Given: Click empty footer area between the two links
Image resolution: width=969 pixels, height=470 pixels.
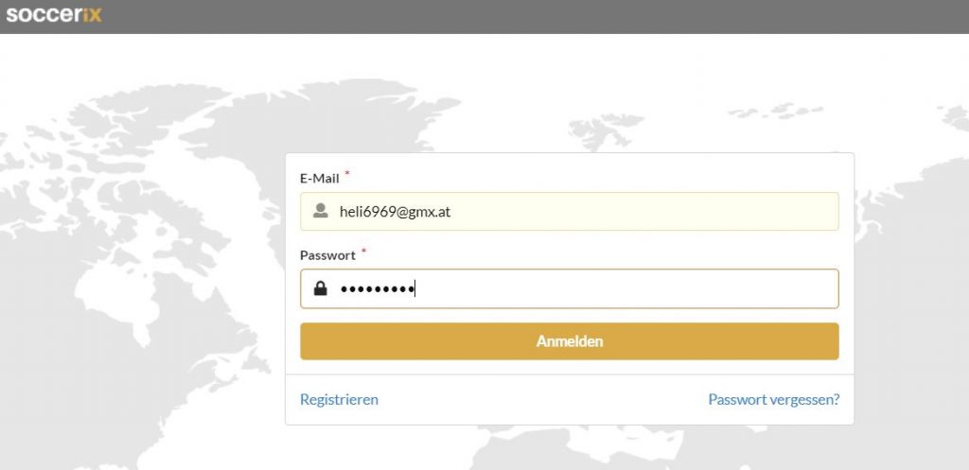Looking at the screenshot, I should 544,400.
